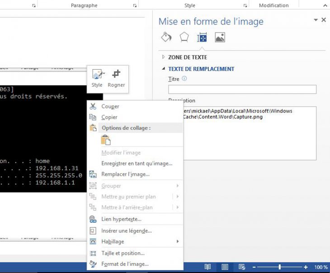Click the Taille et position icon
This screenshot has width=330, height=273.
(93, 253)
